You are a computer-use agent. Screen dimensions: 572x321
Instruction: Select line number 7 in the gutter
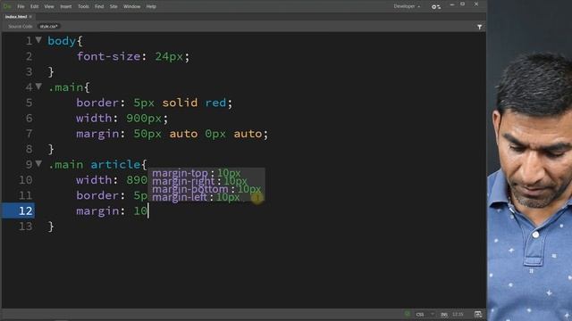29,134
